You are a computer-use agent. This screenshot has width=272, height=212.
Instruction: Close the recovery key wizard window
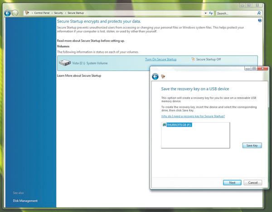point(262,69)
